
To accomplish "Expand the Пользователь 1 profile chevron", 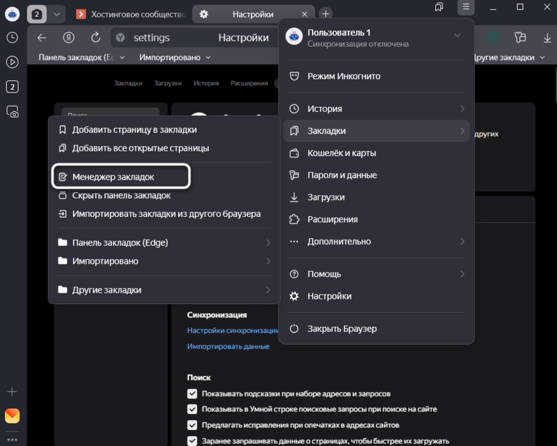I will [457, 35].
